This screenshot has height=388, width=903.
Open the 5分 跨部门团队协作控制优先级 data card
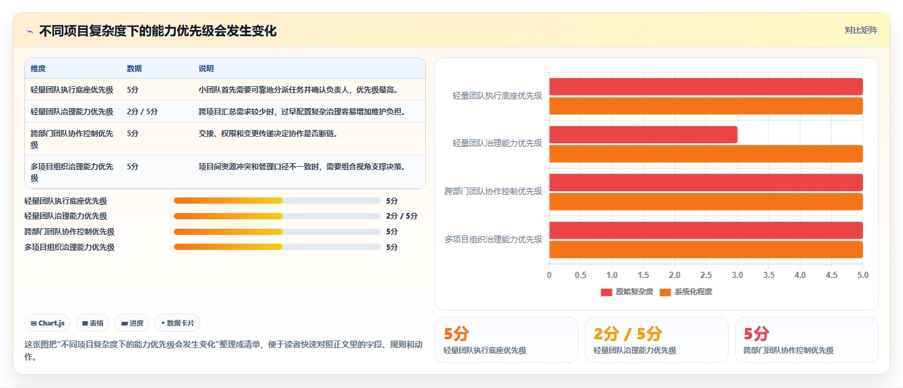pyautogui.click(x=807, y=340)
